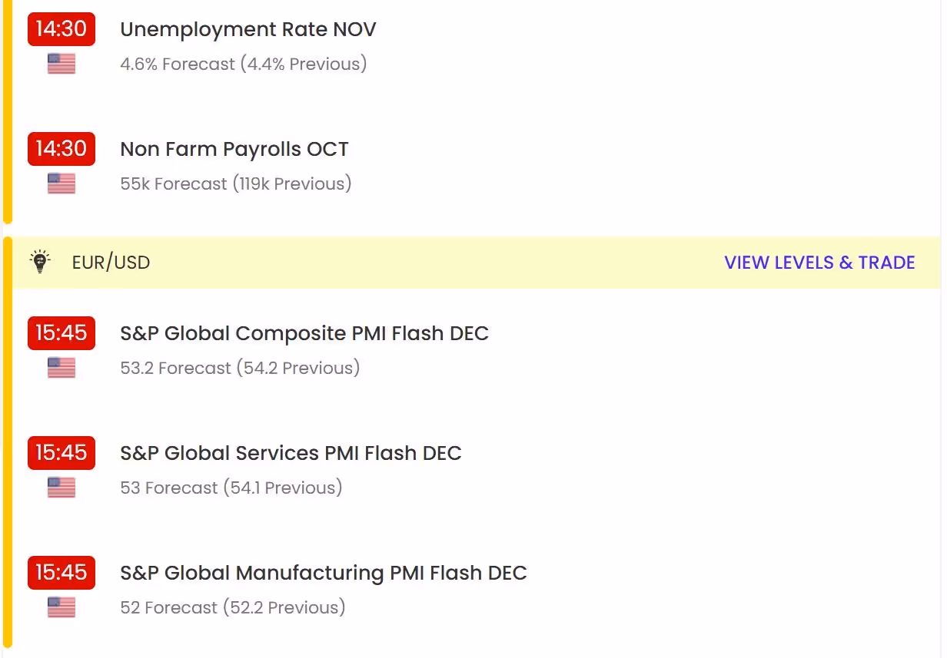Click US flag under Unemployment Rate NOV
Screen dimensions: 947x658
point(61,64)
